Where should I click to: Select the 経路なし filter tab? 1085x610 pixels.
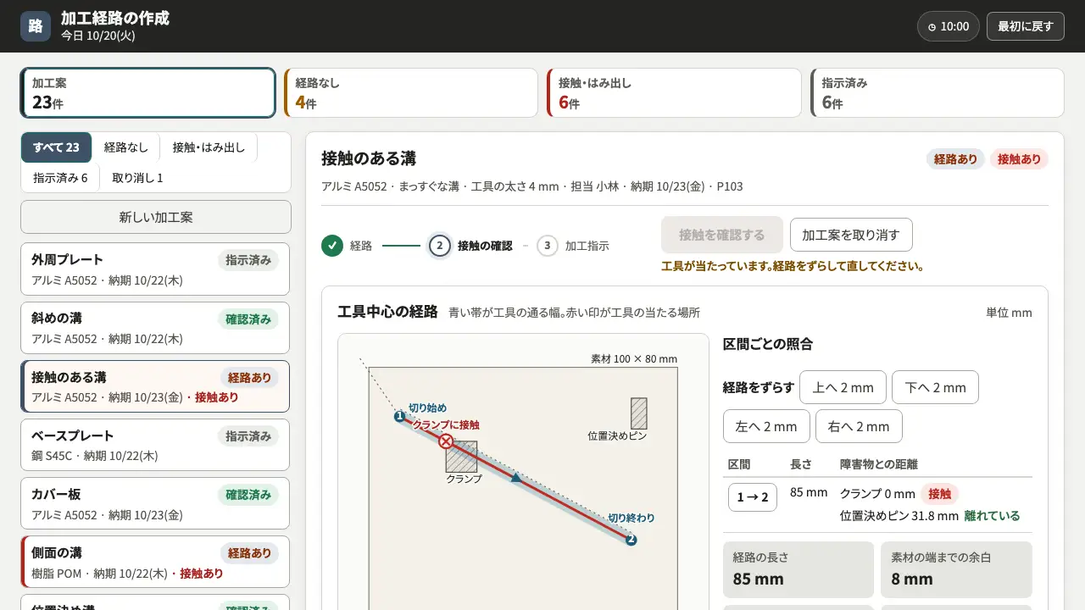[x=126, y=147]
